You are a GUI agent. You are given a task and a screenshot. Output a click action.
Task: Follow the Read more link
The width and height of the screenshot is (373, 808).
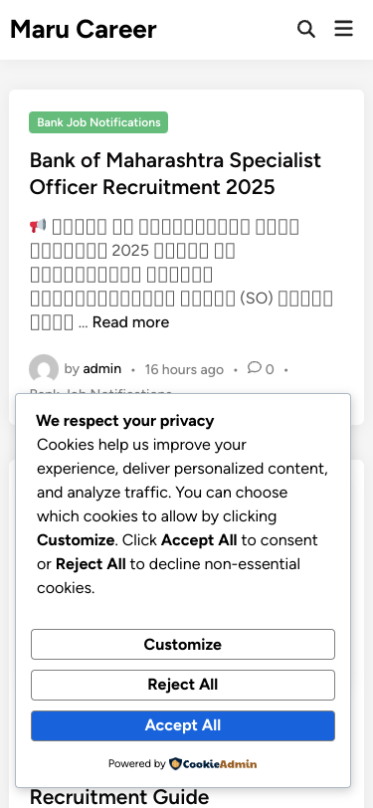130,322
